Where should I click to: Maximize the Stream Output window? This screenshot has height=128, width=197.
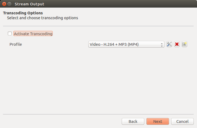click(10, 4)
